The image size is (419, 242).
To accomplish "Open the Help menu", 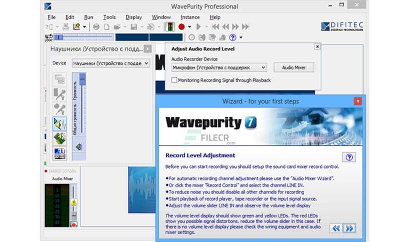I will [x=215, y=17].
